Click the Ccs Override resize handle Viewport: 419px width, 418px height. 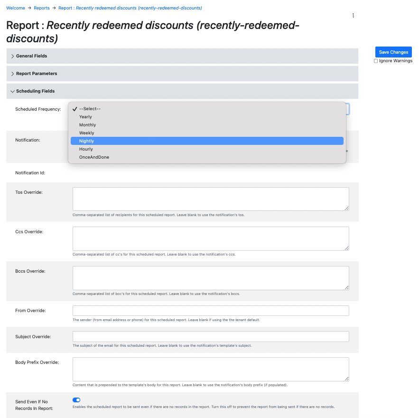click(x=346, y=248)
